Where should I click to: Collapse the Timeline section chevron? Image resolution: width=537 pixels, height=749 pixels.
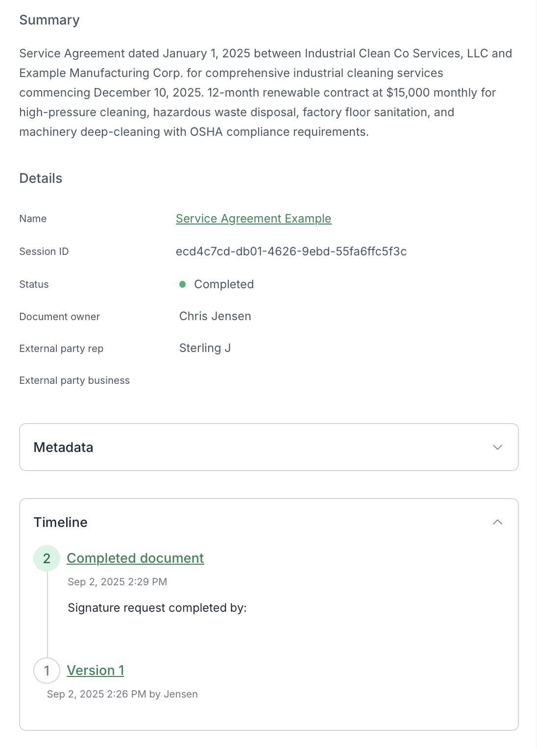coord(497,522)
